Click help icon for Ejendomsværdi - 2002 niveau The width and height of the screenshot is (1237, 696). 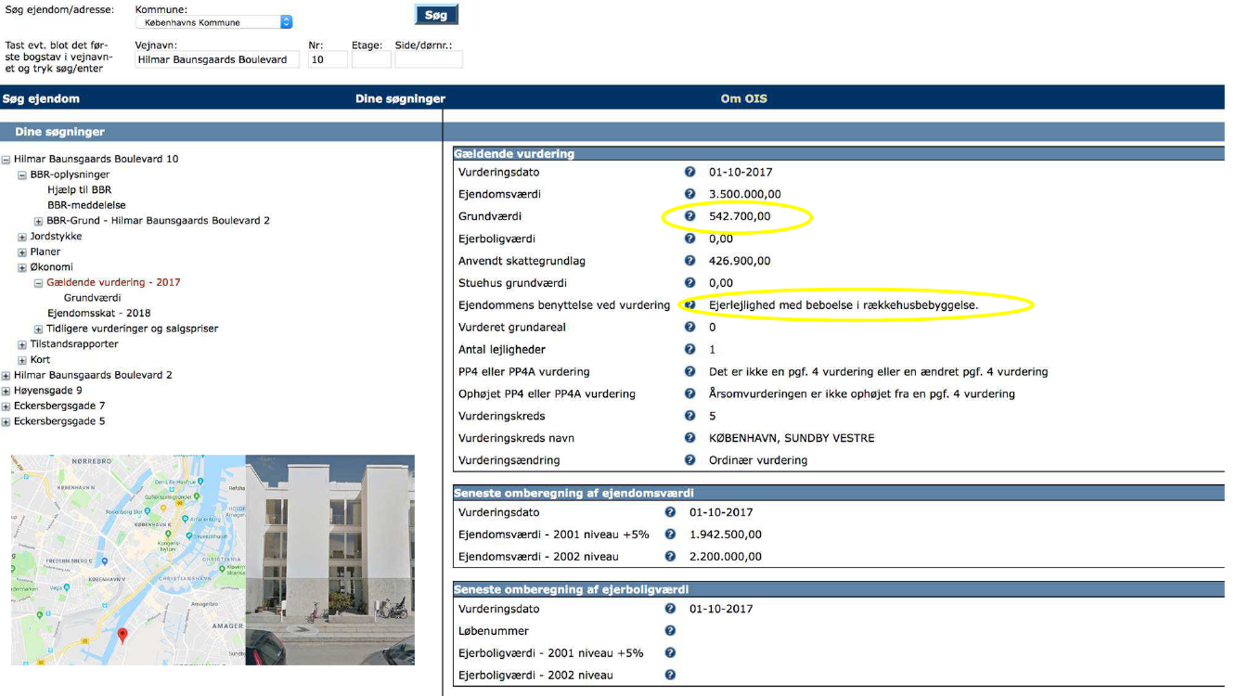(x=671, y=557)
